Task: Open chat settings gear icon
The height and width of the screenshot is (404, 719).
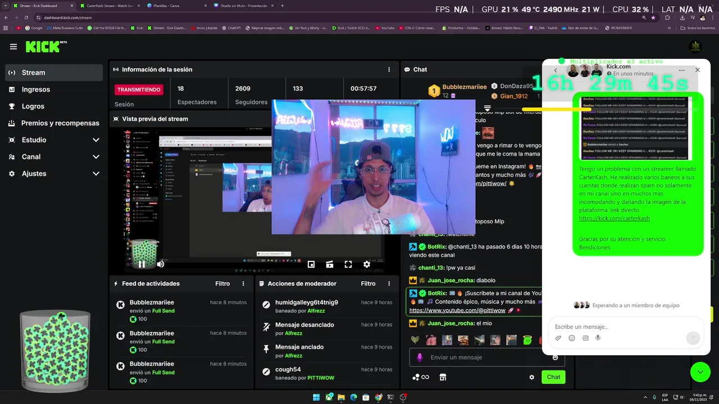Action: click(x=532, y=377)
